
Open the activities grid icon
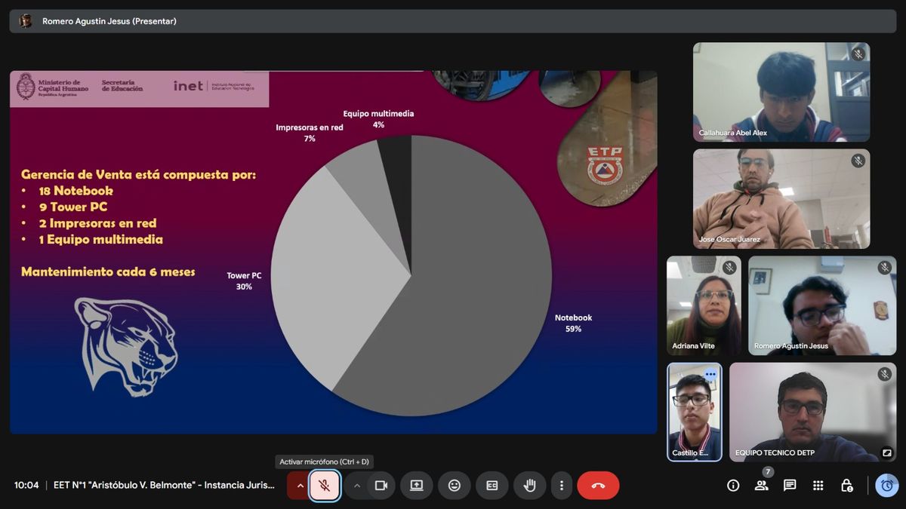818,486
